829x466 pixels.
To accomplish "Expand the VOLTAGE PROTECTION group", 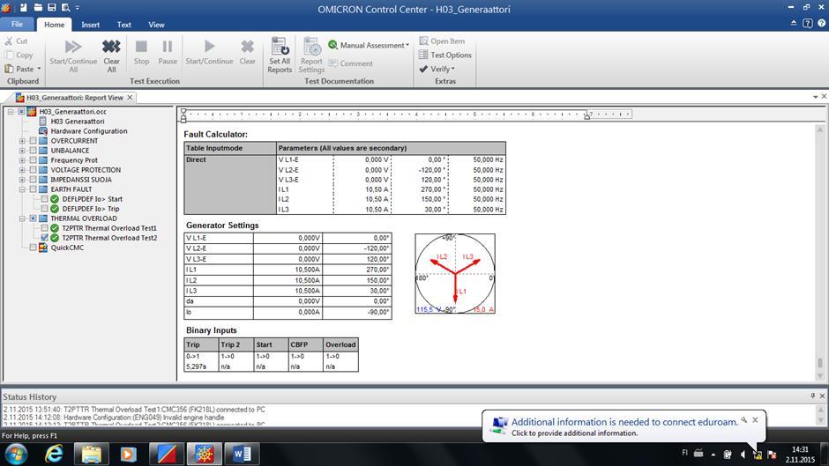I will [x=22, y=170].
